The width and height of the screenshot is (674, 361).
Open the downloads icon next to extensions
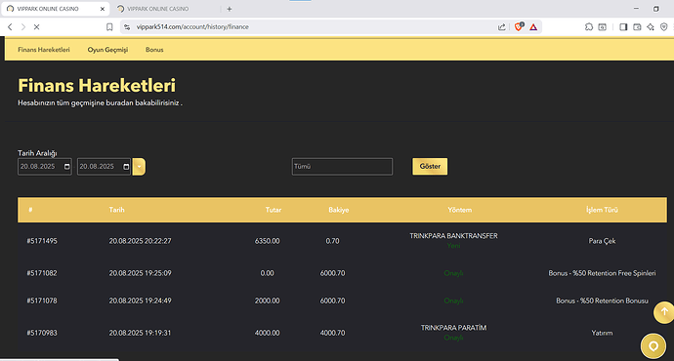coord(603,27)
